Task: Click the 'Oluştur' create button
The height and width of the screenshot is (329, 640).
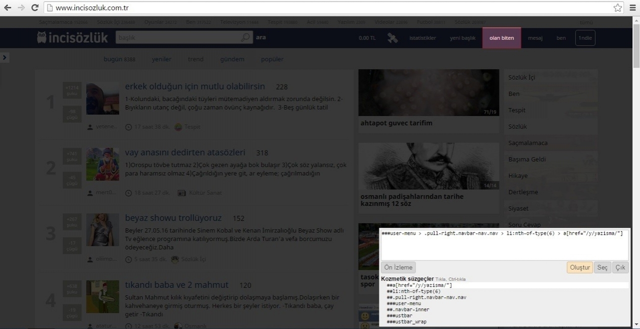Action: coord(580,268)
